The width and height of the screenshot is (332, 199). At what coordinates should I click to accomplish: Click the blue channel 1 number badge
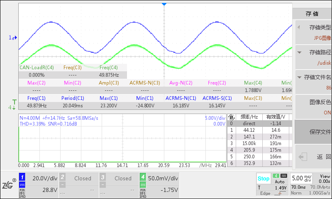(x=22, y=177)
